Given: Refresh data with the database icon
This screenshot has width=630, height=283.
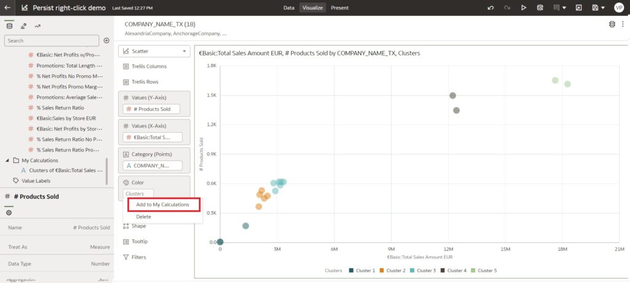Looking at the screenshot, I should (x=540, y=7).
